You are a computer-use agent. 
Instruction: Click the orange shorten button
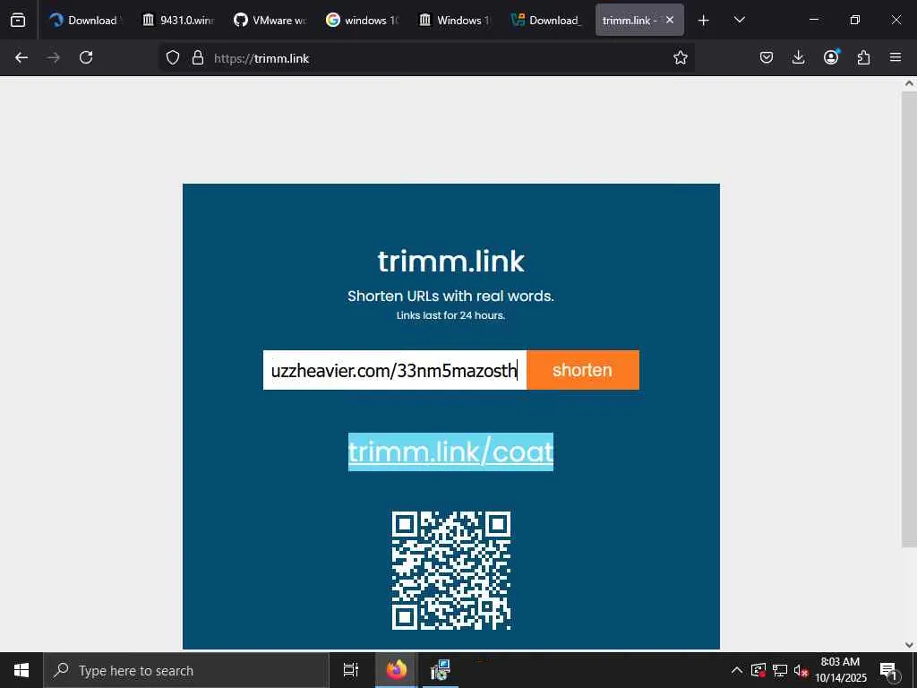tap(582, 370)
